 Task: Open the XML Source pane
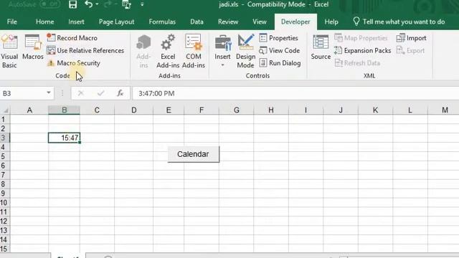[x=321, y=47]
